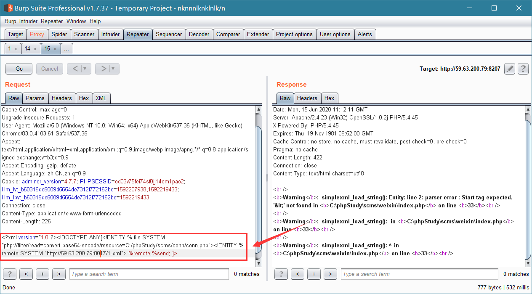Click request search next match button

pyautogui.click(x=59, y=274)
